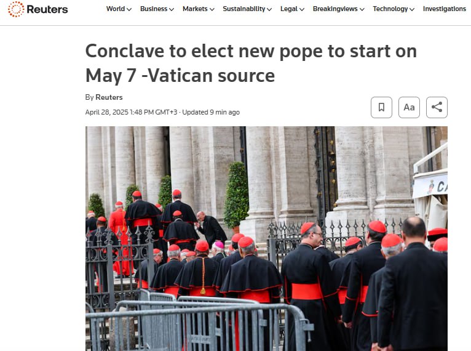Select the World navigation item
The width and height of the screenshot is (471, 351).
click(x=116, y=9)
